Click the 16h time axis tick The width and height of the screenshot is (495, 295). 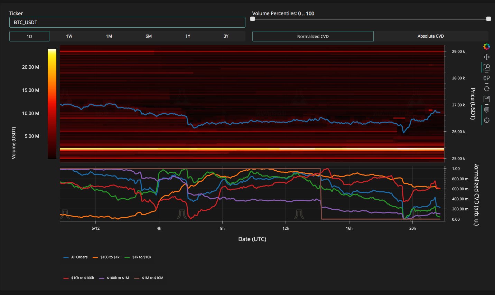click(x=349, y=228)
